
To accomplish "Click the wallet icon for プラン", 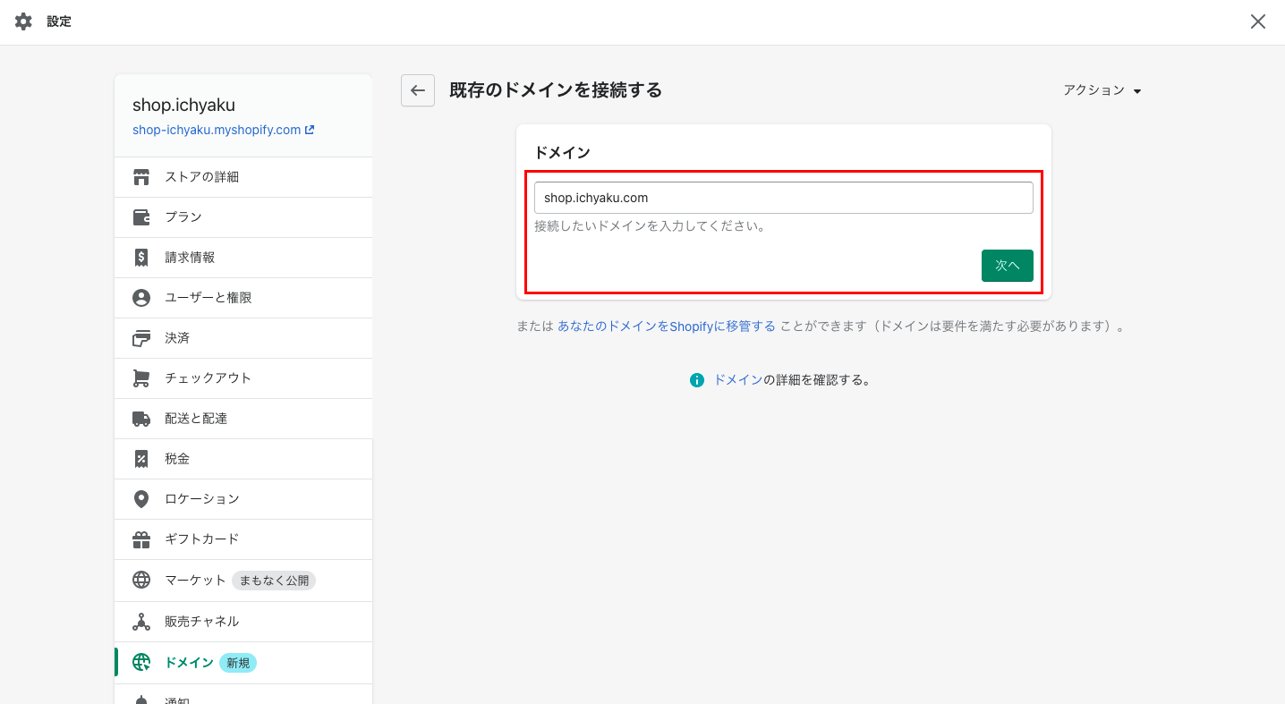I will click(141, 217).
